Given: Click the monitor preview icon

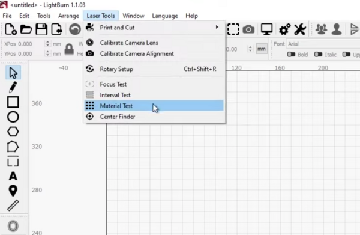Looking at the screenshot, I should [266, 29].
